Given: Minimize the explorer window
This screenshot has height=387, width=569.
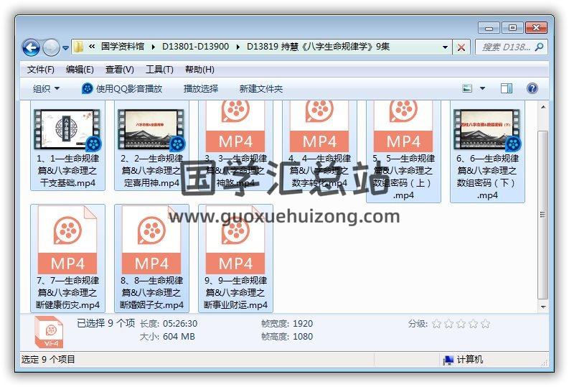Looking at the screenshot, I should click(x=489, y=27).
